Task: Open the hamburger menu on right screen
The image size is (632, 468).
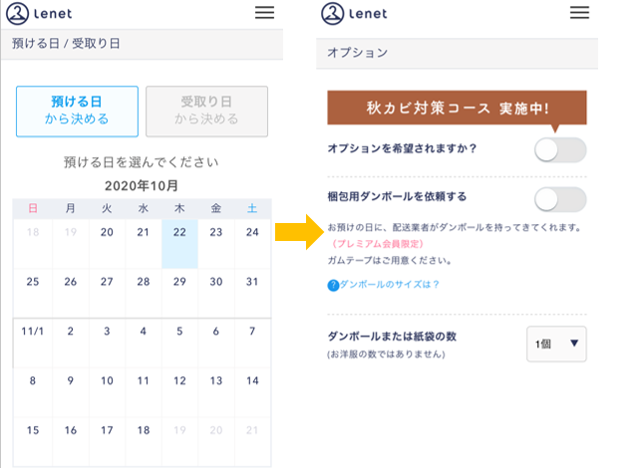Action: pos(579,13)
